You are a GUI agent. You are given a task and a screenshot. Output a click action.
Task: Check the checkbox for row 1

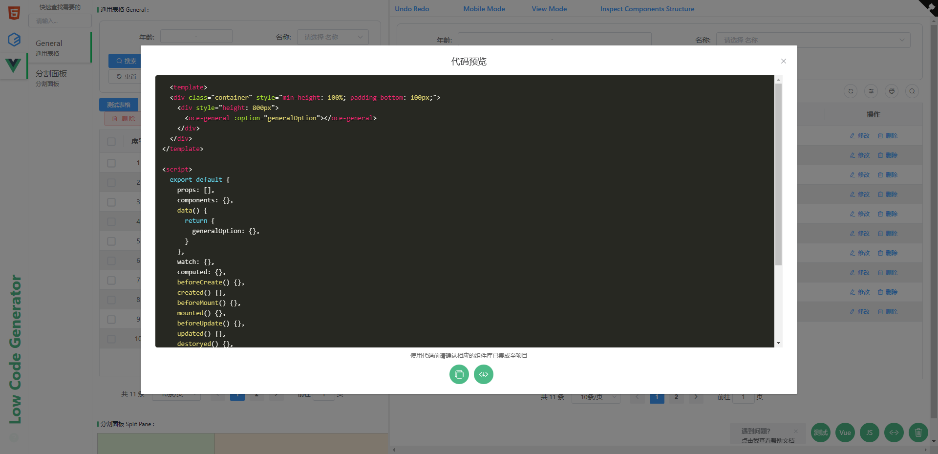tap(111, 163)
